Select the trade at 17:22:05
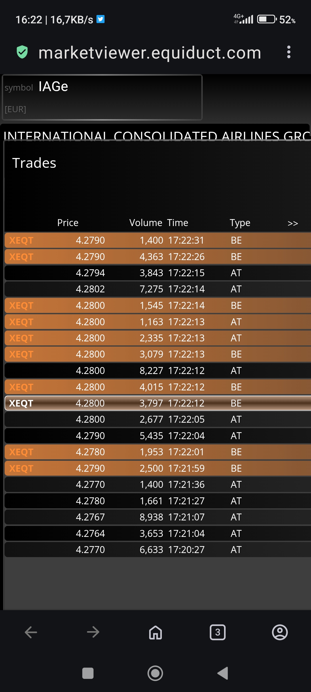This screenshot has width=311, height=692. click(x=158, y=419)
